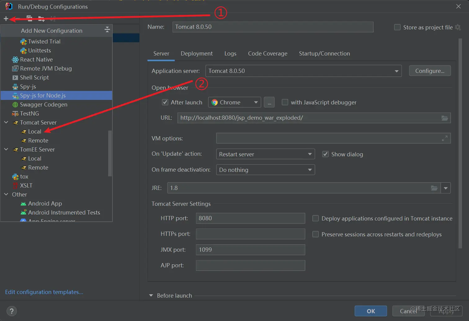Click the Name input field

pos(273,27)
